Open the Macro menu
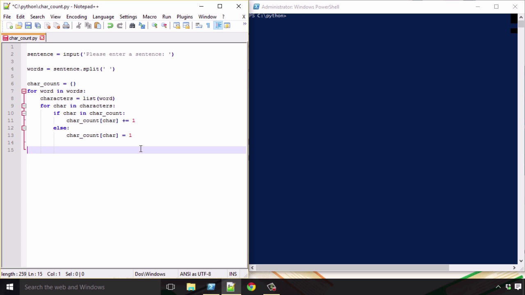Viewport: 525px width, 295px height. pyautogui.click(x=150, y=17)
